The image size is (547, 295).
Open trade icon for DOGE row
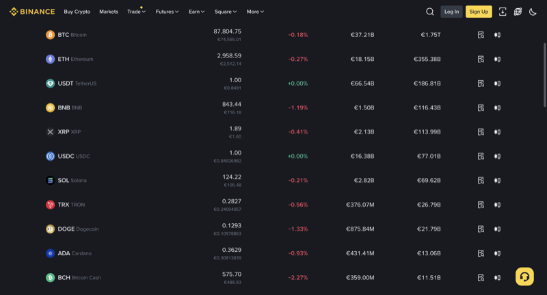(x=498, y=229)
